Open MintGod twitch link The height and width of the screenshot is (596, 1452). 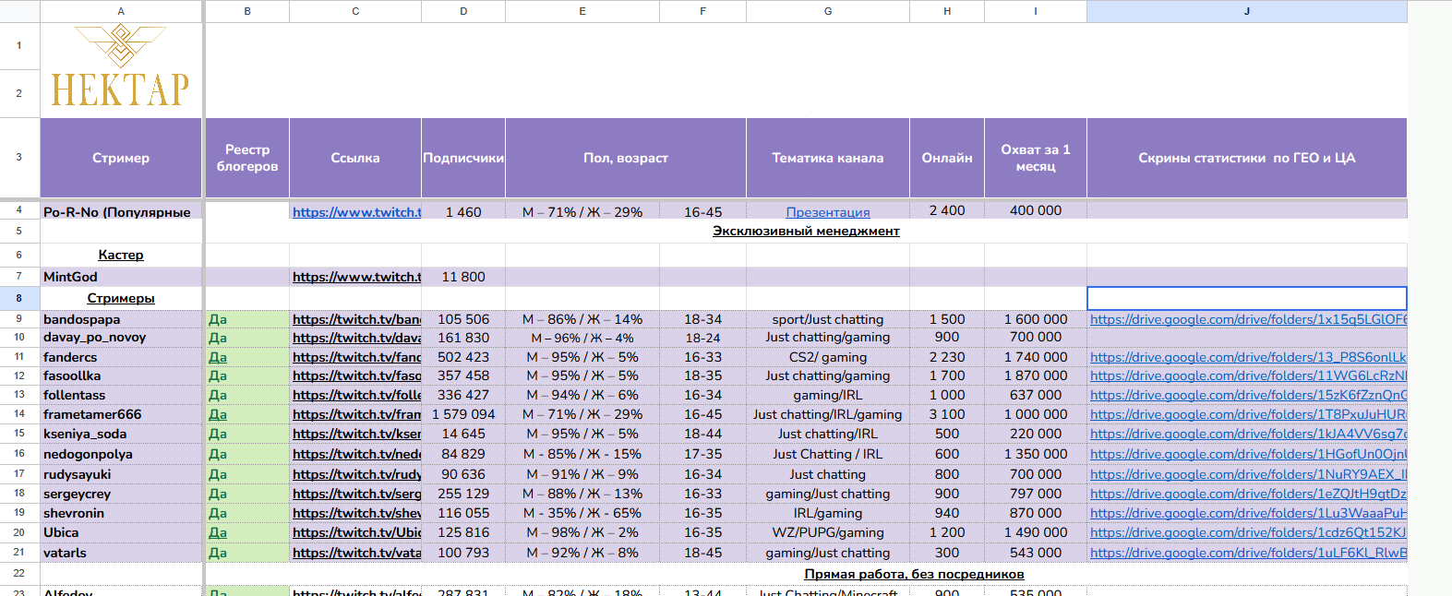tap(356, 277)
